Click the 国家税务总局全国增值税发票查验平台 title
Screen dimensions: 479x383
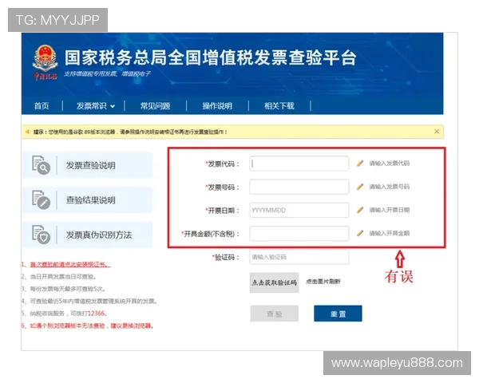pyautogui.click(x=211, y=57)
